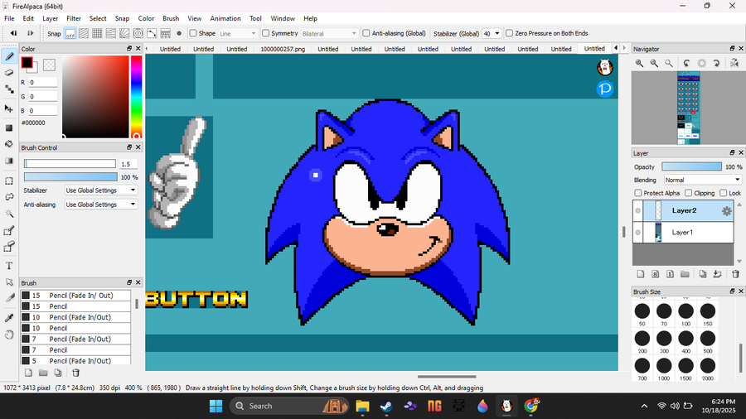Select the Lasso tool
The width and height of the screenshot is (746, 419).
tap(9, 197)
